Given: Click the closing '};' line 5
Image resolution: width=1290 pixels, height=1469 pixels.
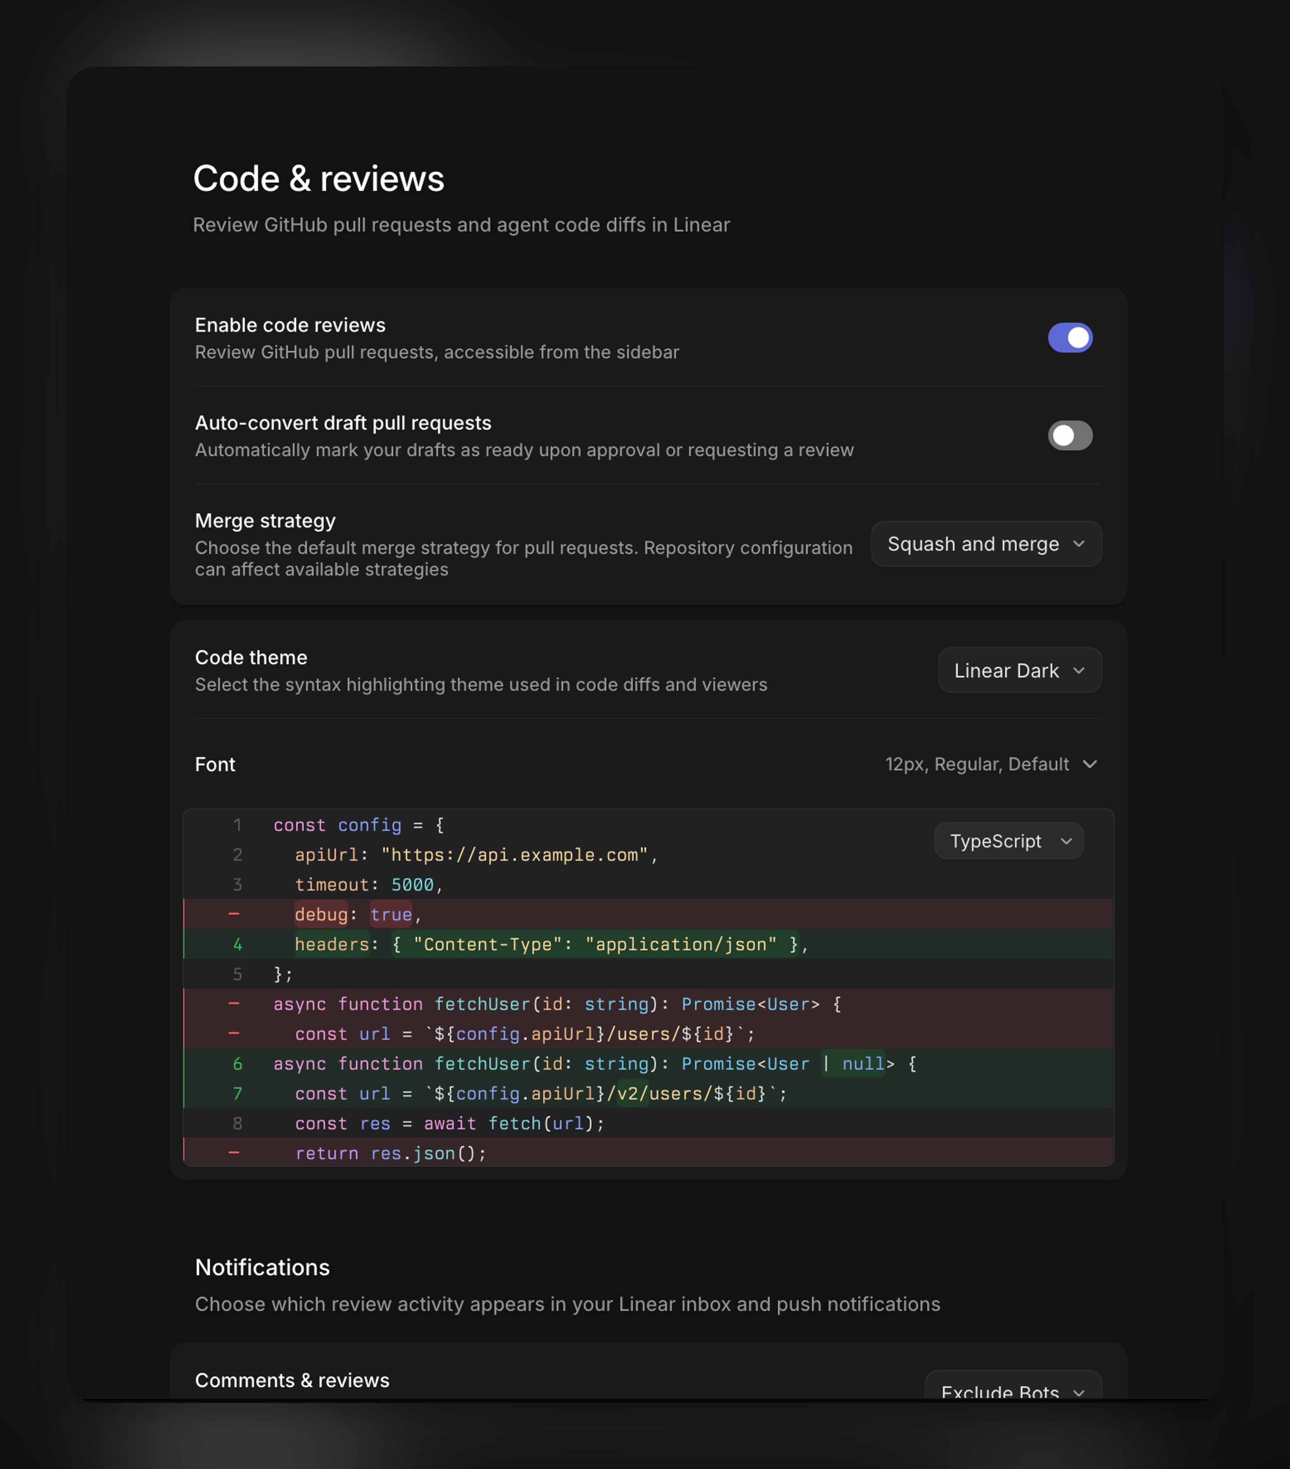Looking at the screenshot, I should pos(648,974).
